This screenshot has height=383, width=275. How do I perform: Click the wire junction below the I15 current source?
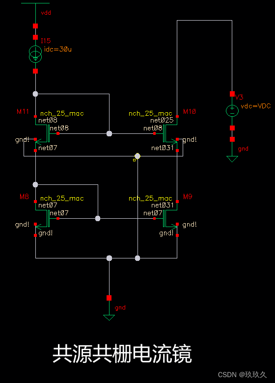click(x=35, y=94)
